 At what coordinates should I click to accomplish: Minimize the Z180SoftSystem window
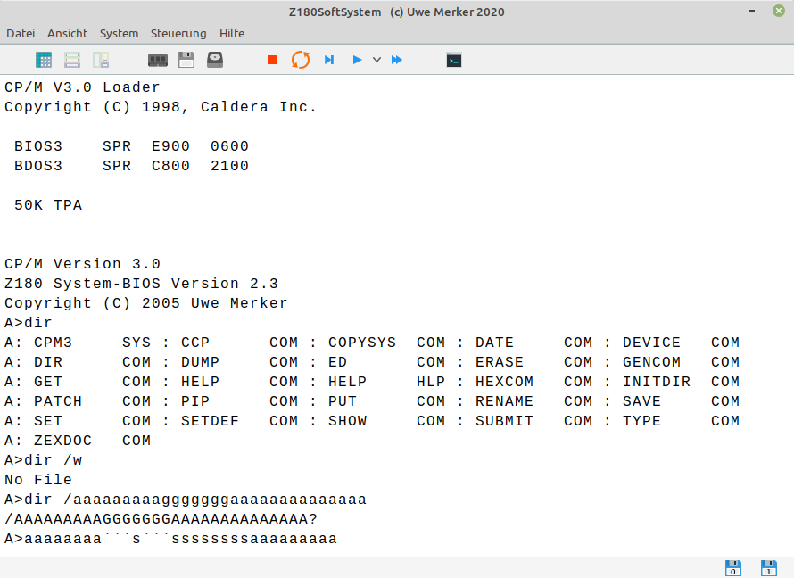pyautogui.click(x=752, y=11)
